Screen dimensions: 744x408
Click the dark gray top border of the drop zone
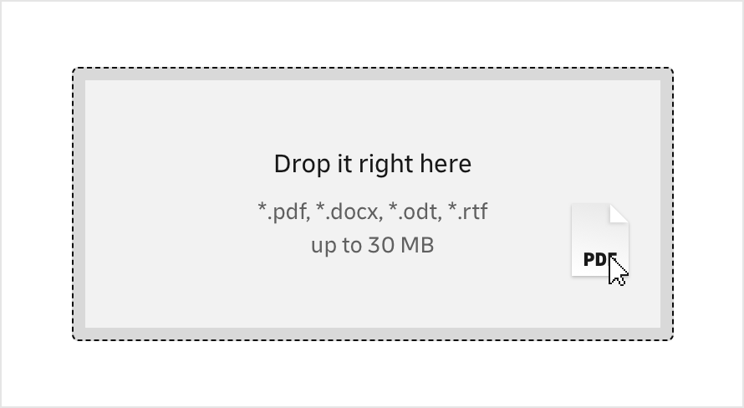tap(372, 74)
